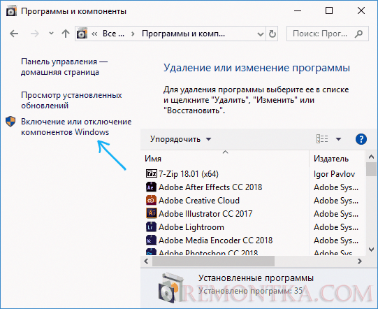
Task: Click the horizontal scrollbar thumb
Action: [213, 261]
